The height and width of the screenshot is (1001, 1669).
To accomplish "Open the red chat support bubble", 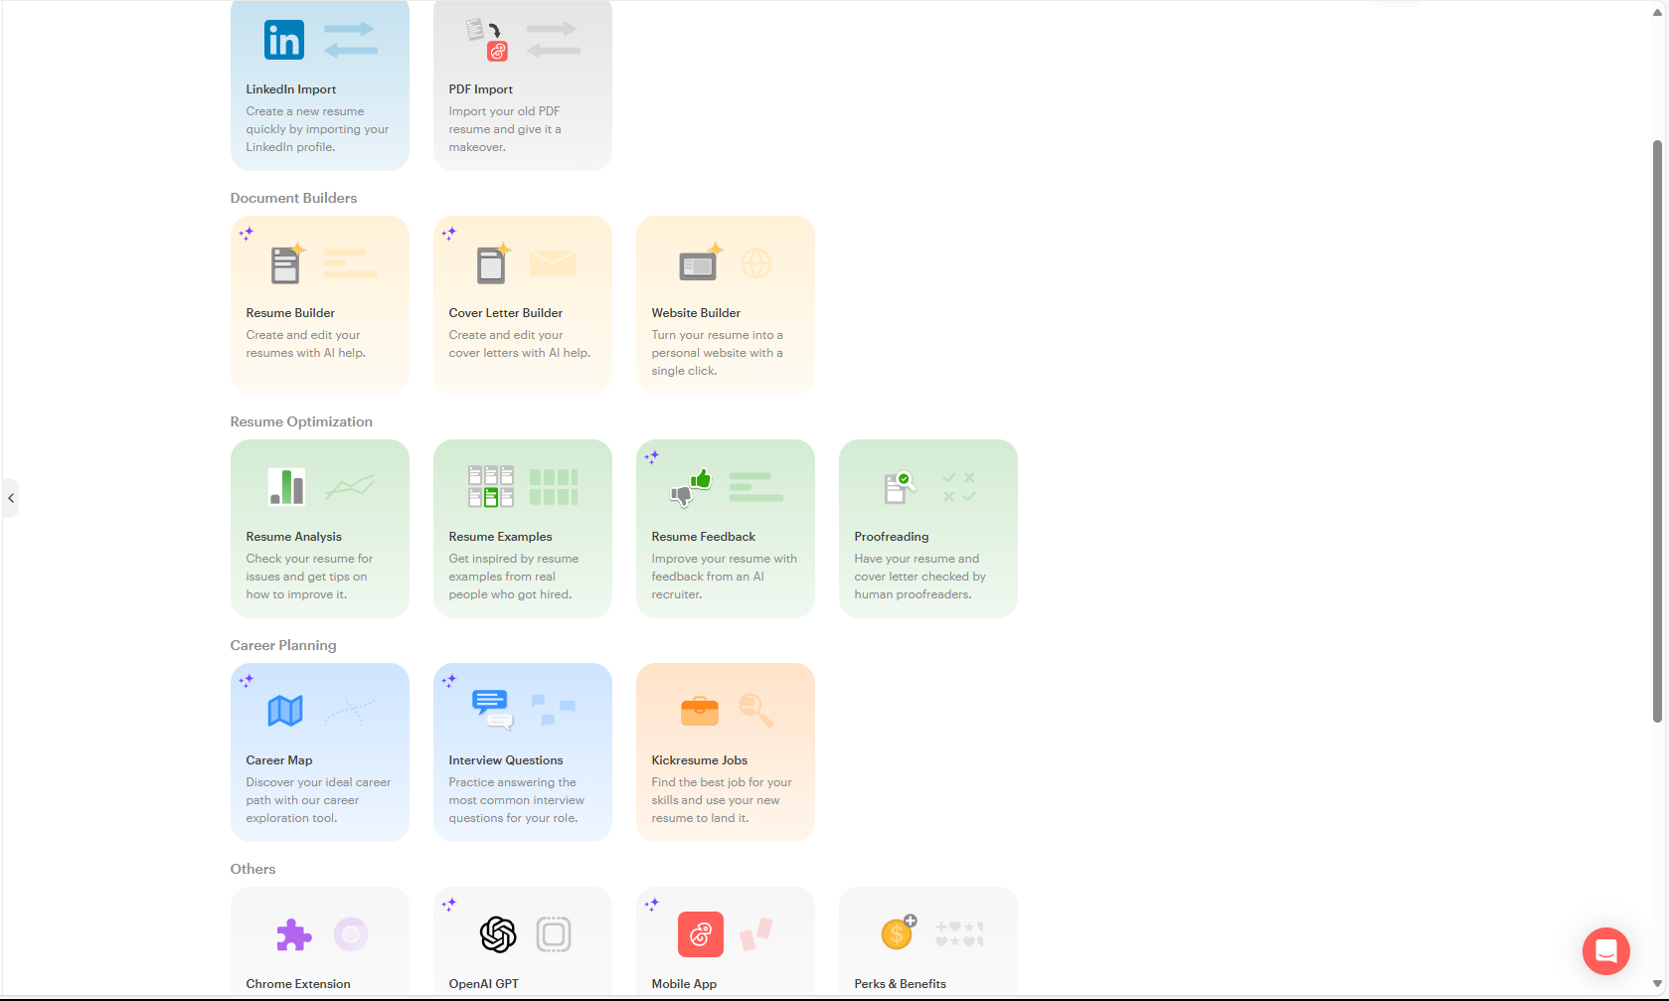I will (1606, 951).
